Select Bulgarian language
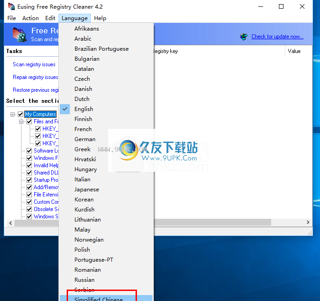Viewport: 320px width, 301px height. [x=106, y=59]
